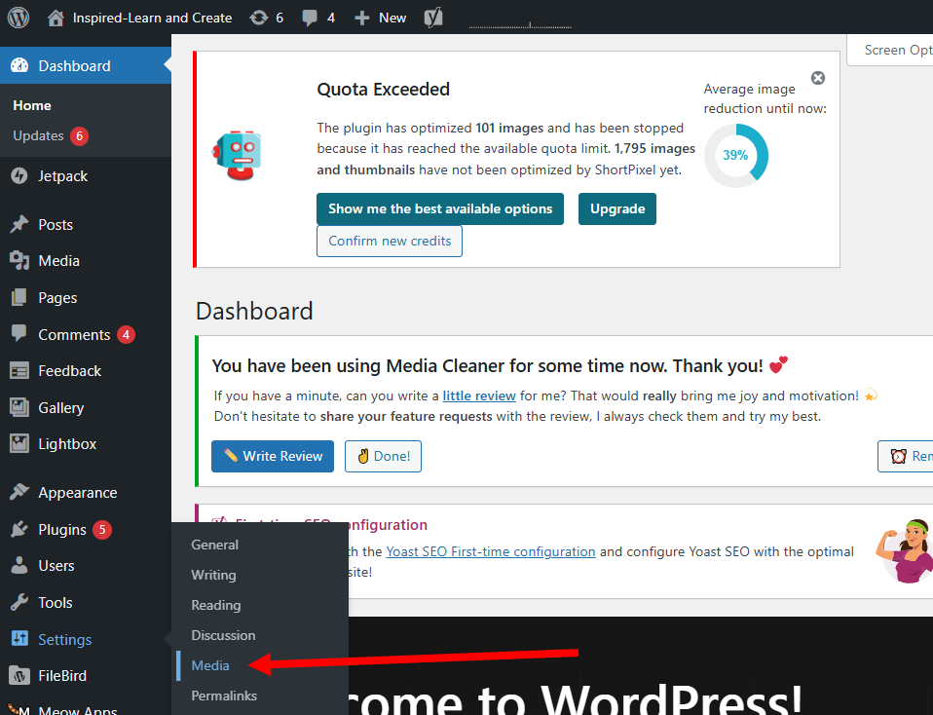This screenshot has height=715, width=933.
Task: Open the Dashboard menu item
Action: pos(86,65)
